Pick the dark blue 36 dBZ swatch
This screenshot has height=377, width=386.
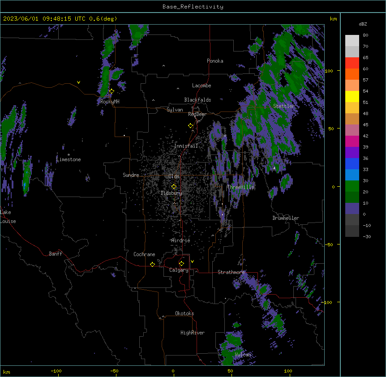pyautogui.click(x=352, y=163)
